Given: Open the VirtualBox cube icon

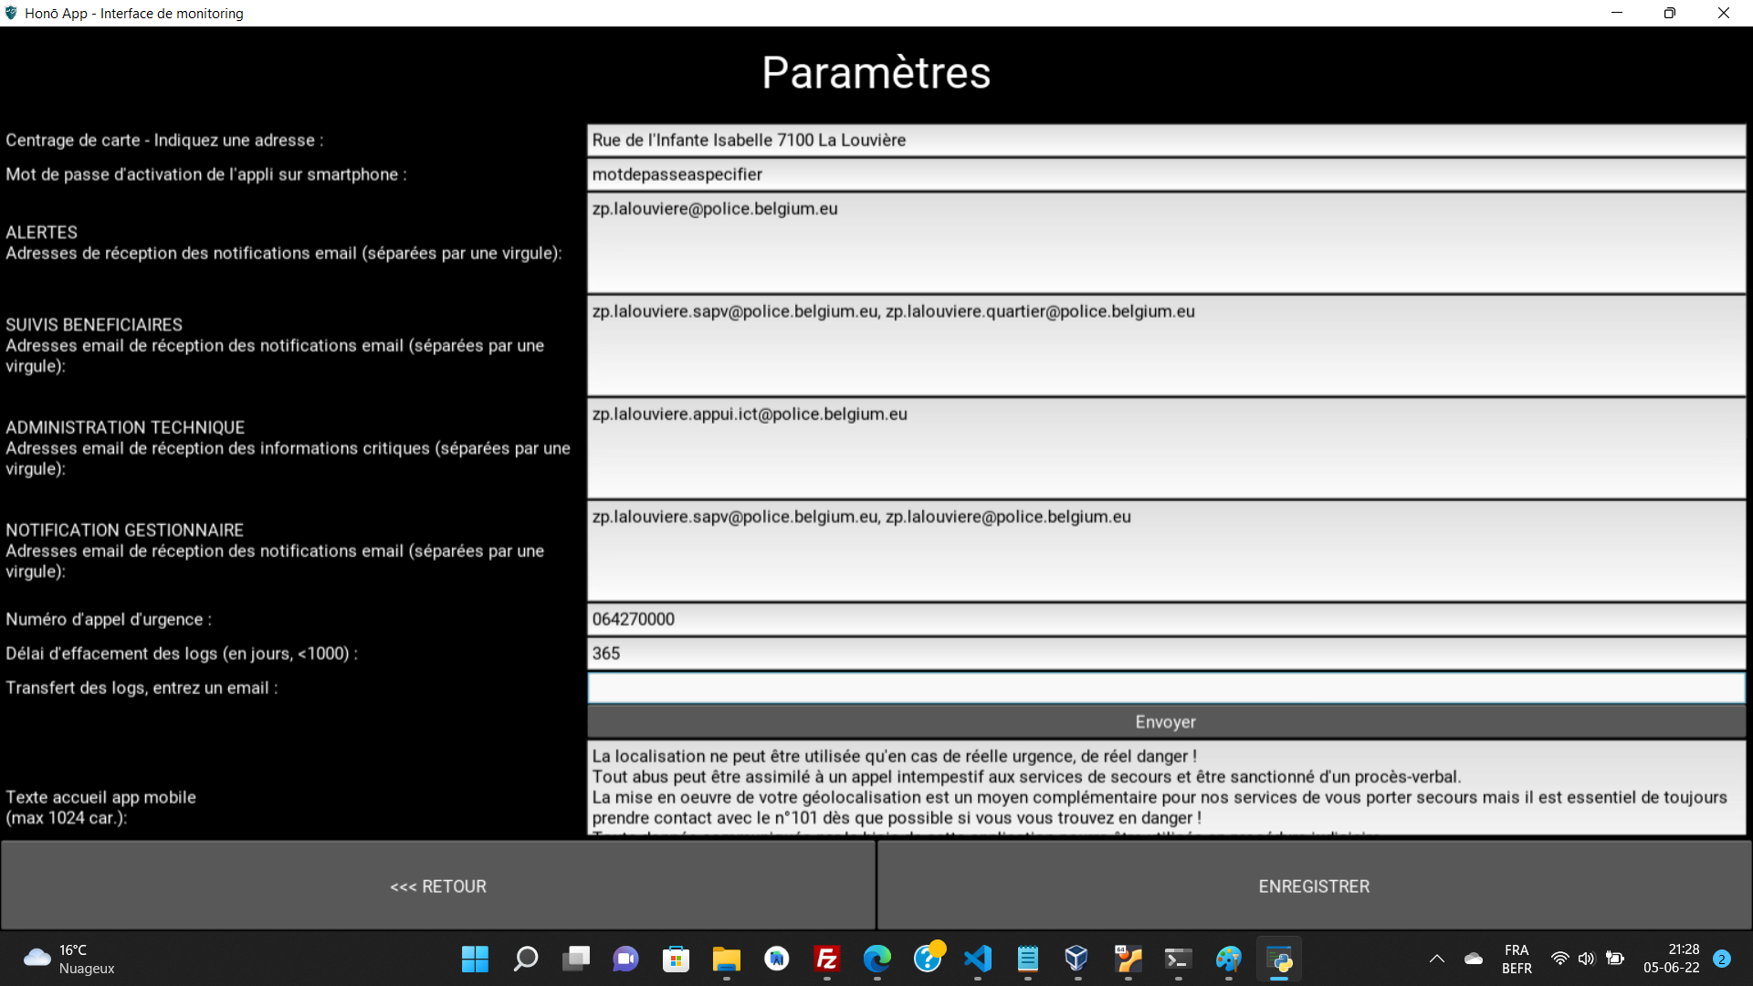Looking at the screenshot, I should tap(1077, 959).
